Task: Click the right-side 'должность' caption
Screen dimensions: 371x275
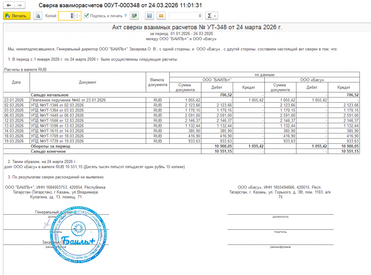Action: tap(280, 217)
